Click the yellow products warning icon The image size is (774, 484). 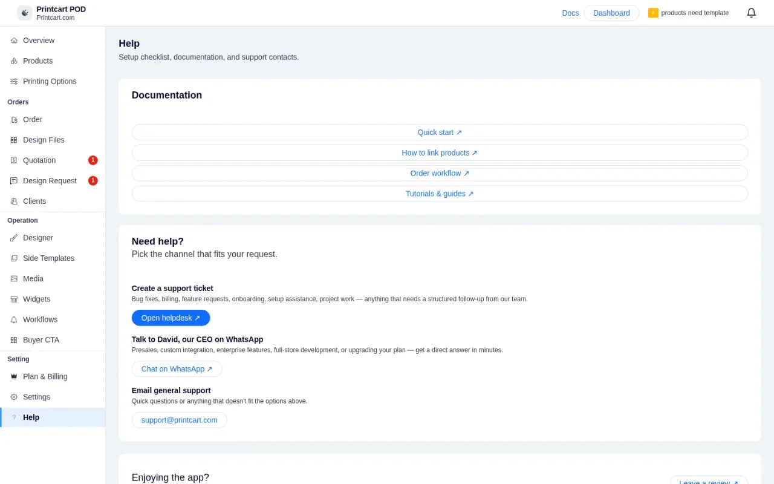pos(653,13)
